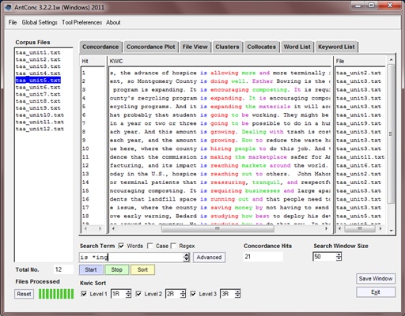The width and height of the screenshot is (405, 316).
Task: Select taa_unit3.txt in Corpus Files
Action: point(38,66)
